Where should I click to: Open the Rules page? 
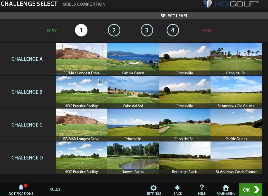pyautogui.click(x=55, y=189)
